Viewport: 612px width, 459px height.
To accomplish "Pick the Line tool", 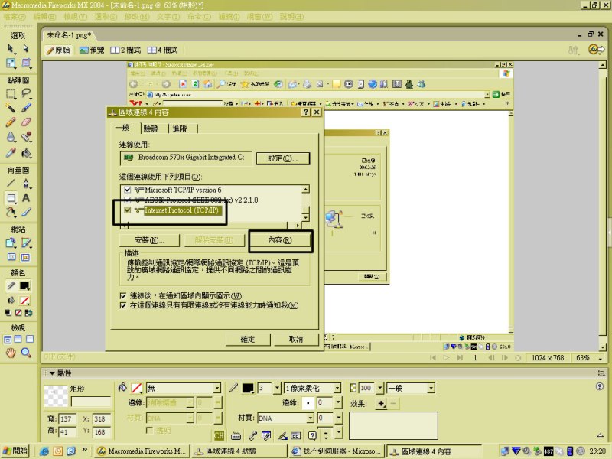I will [11, 183].
